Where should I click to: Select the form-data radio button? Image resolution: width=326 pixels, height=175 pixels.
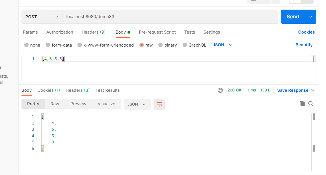pos(48,45)
